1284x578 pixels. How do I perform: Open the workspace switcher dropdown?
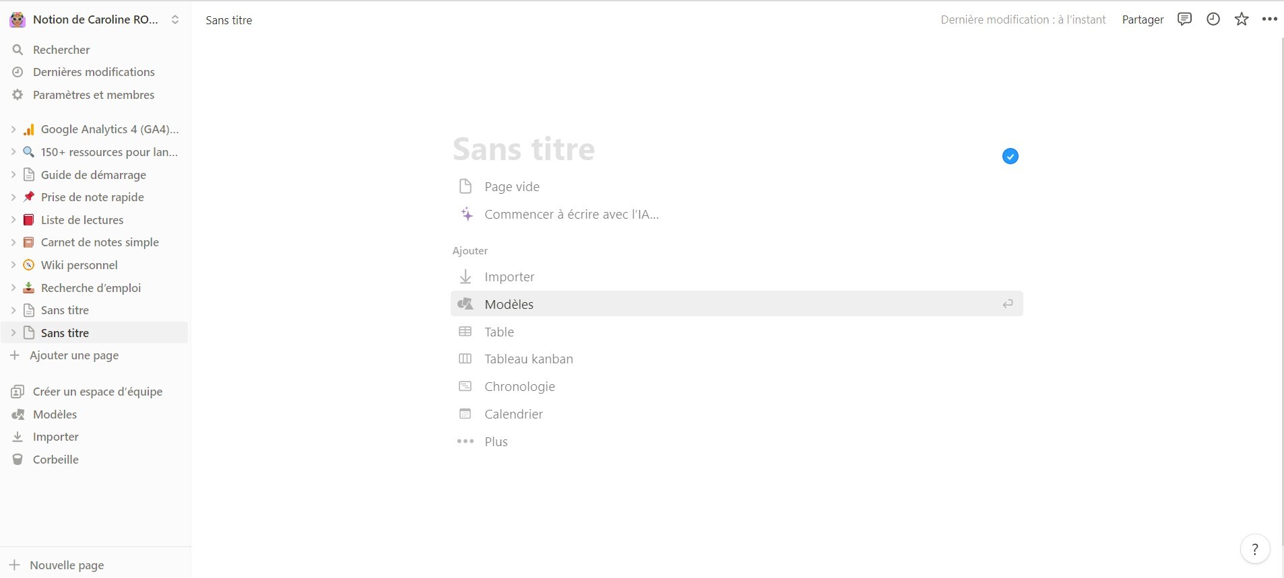click(175, 20)
